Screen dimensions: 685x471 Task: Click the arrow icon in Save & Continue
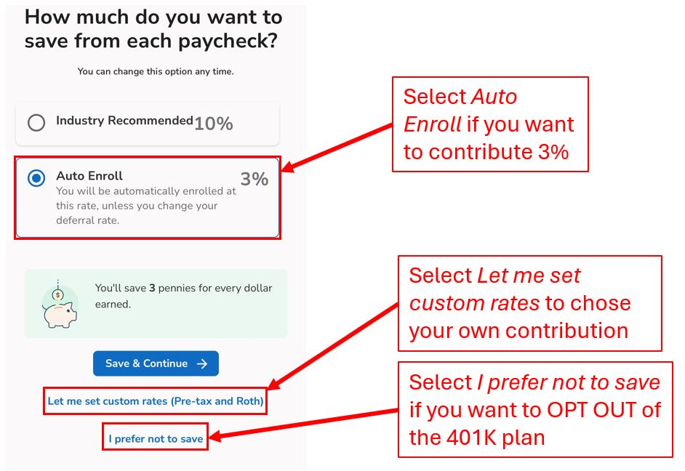(202, 363)
